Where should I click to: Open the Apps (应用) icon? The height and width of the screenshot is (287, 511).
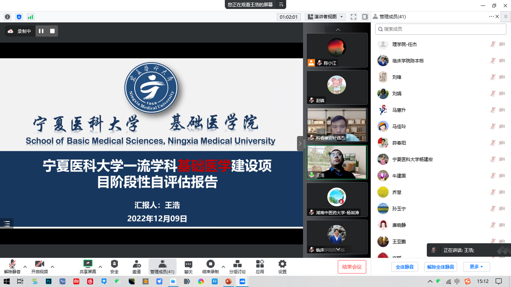click(260, 264)
